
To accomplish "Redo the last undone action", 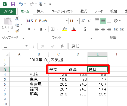I will (32, 4).
